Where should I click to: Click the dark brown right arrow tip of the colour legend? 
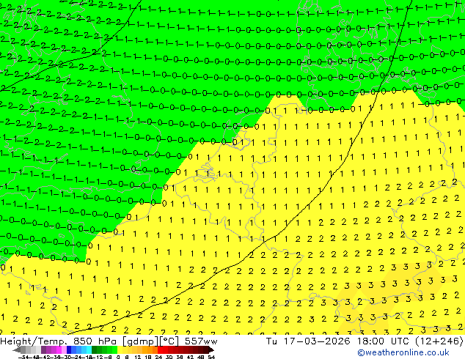tap(211, 349)
